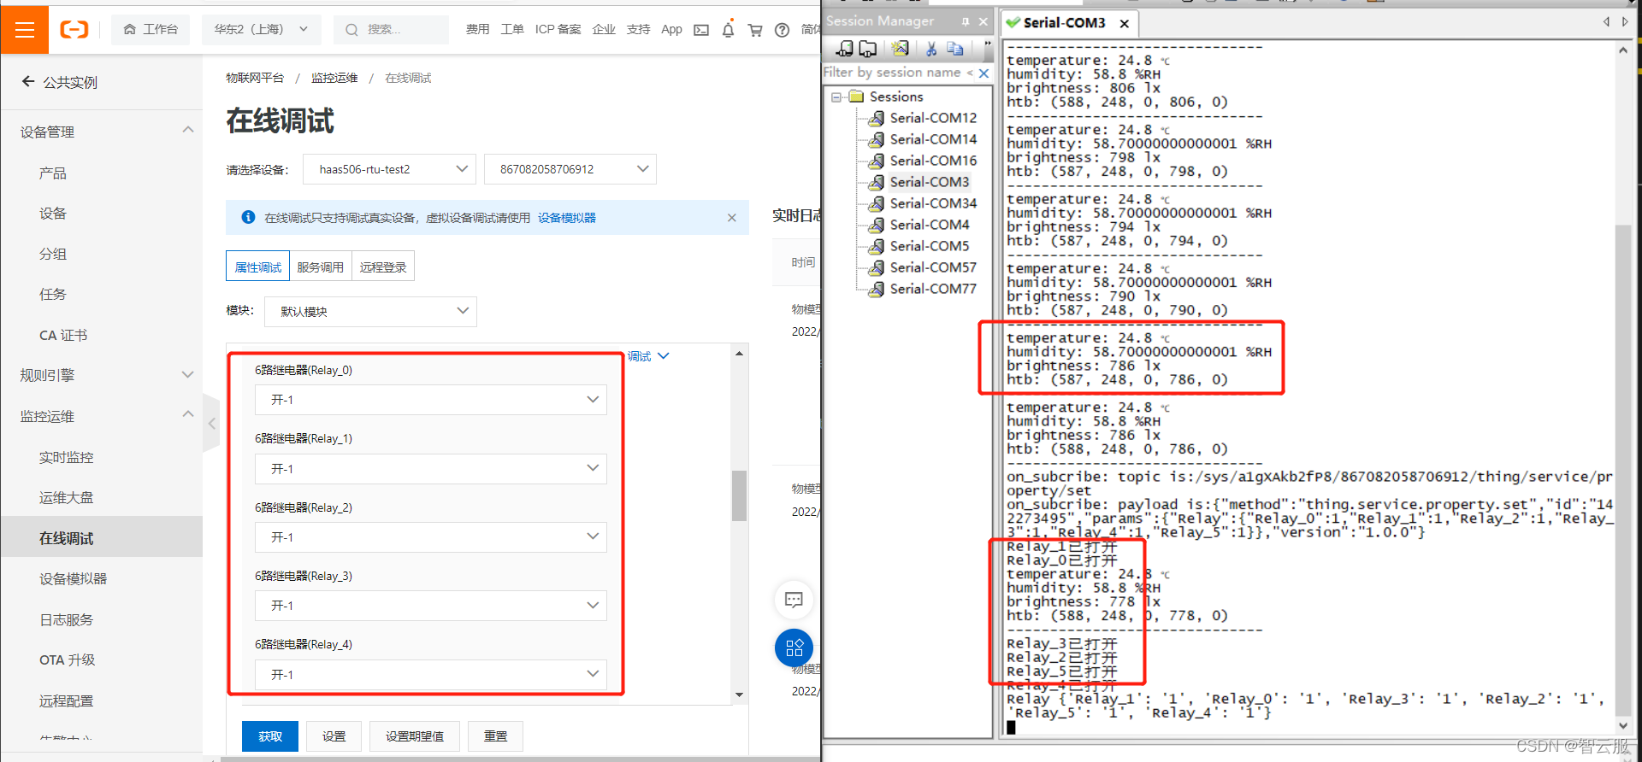
Task: Click the Quick Connect icon in Session Manager toolbar
Action: coord(868,49)
